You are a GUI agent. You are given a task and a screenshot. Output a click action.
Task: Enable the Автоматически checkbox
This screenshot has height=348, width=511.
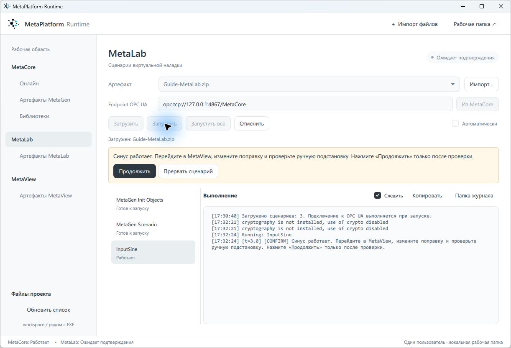455,123
